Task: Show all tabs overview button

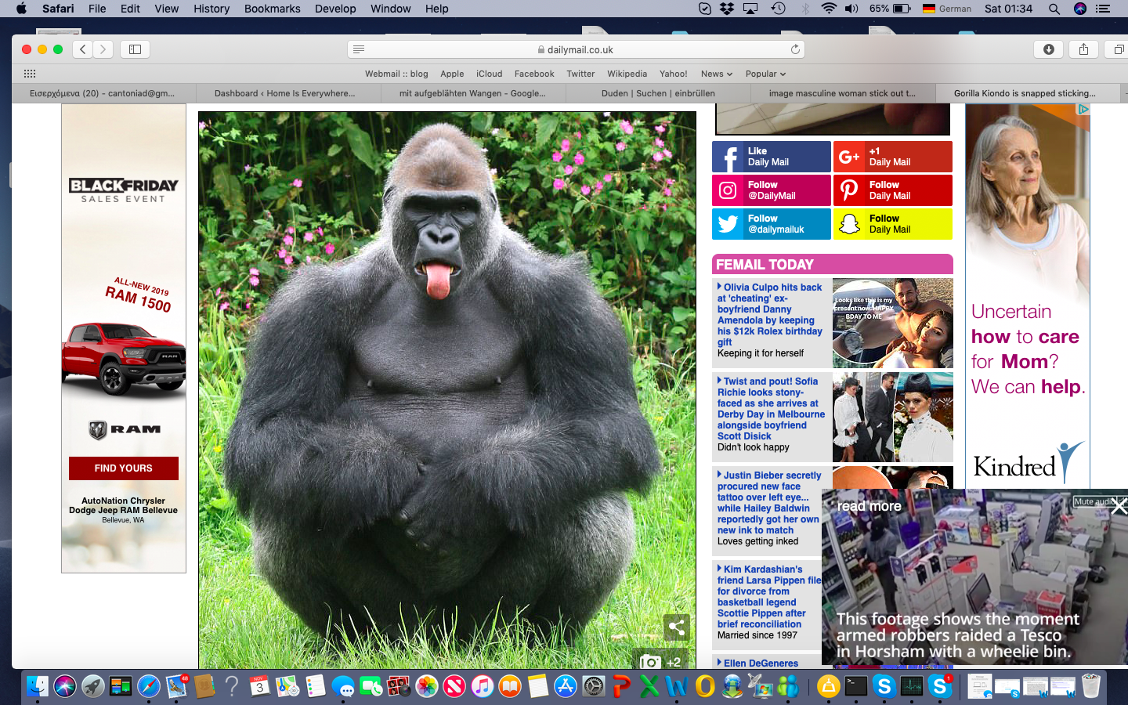Action: tap(1118, 49)
